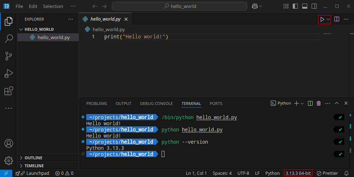Open terminal panel More Actions menu
The height and width of the screenshot is (177, 354).
pos(327,103)
